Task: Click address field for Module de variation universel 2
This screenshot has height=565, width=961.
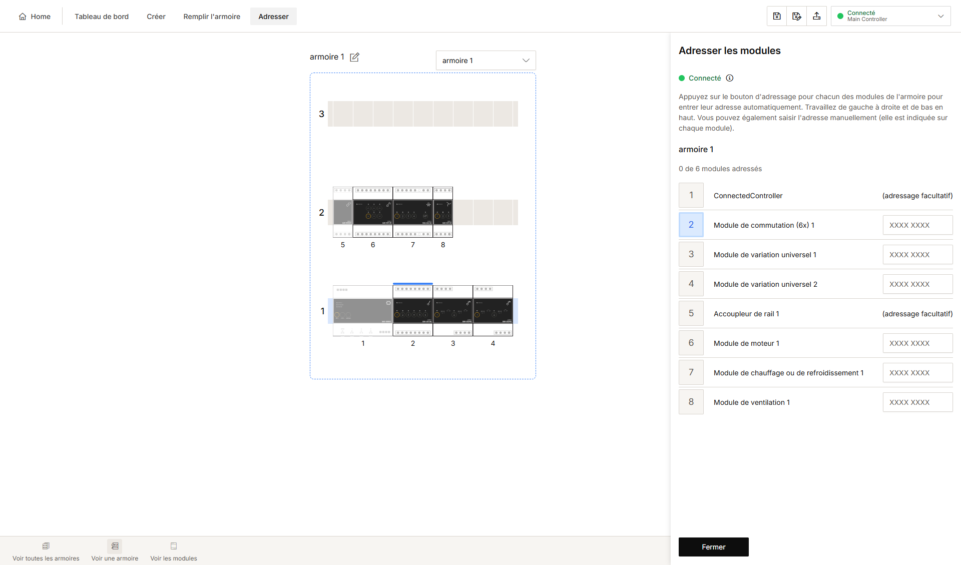Action: click(918, 284)
